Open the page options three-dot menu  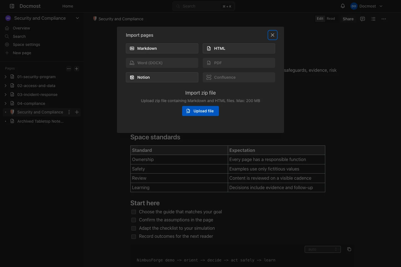384,19
